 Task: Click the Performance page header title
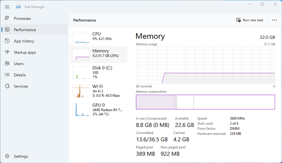84,20
